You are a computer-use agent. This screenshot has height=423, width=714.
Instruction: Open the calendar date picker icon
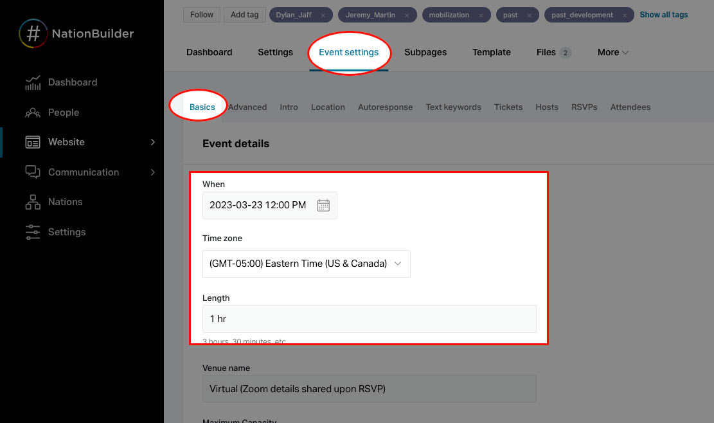[323, 204]
